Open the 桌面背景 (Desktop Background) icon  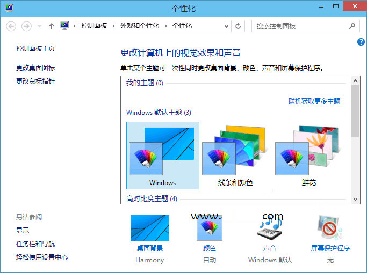(149, 228)
